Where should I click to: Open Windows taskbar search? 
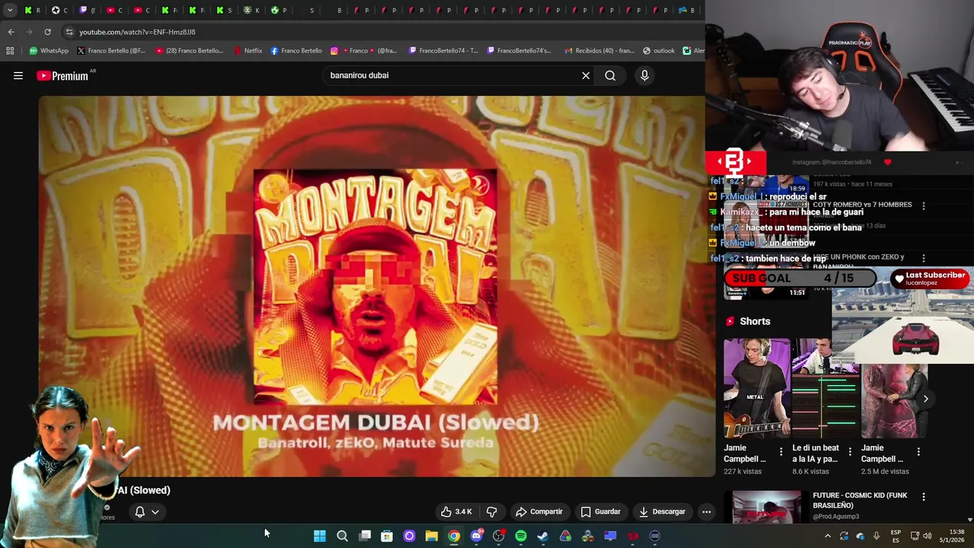tap(342, 536)
